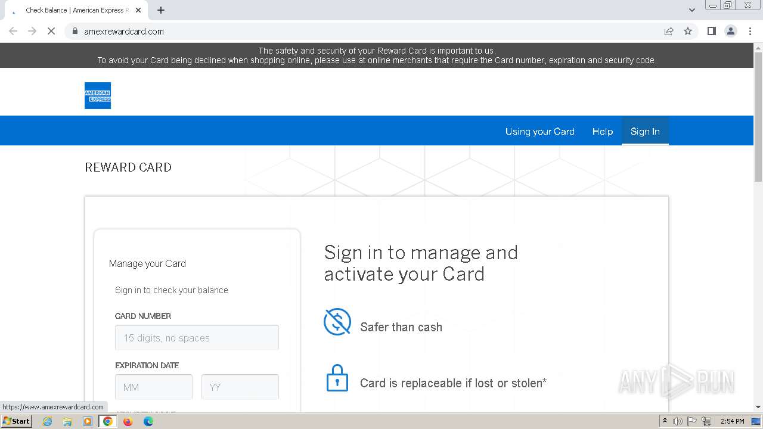
Task: Open the Help menu item
Action: (x=603, y=131)
